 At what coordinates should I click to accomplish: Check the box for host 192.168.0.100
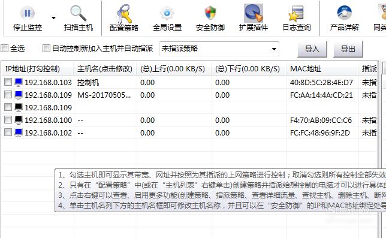click(x=8, y=120)
